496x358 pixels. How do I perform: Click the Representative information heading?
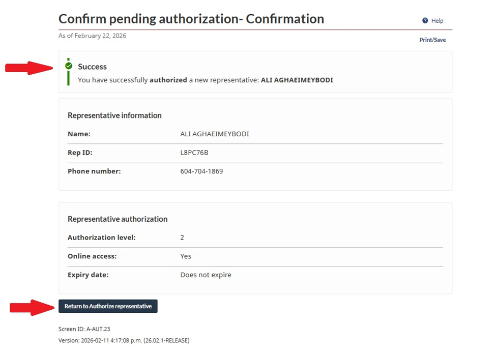tap(114, 115)
